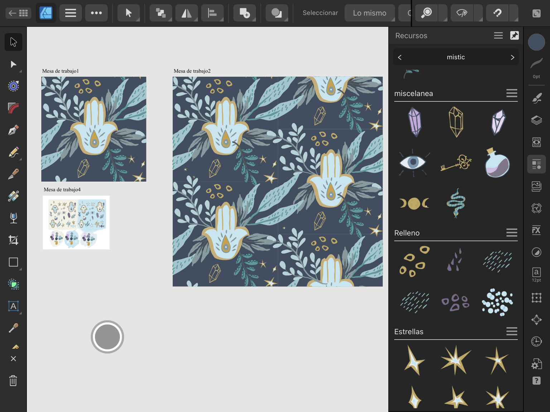Viewport: 550px width, 412px height.
Task: Switch to Designer Persona icon
Action: (x=46, y=13)
